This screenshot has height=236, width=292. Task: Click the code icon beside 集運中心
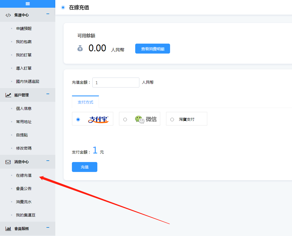pos(8,15)
